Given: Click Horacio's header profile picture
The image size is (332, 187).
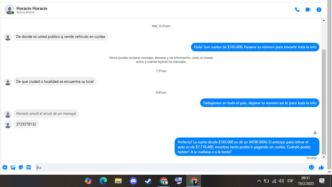Looking at the screenshot, I should click(x=9, y=10).
